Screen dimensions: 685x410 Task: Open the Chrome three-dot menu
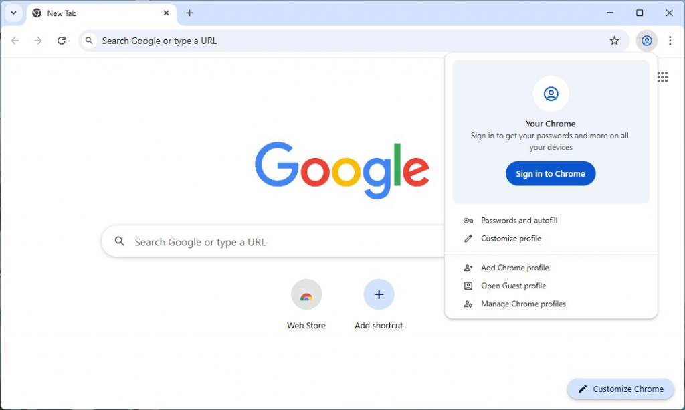pos(670,41)
